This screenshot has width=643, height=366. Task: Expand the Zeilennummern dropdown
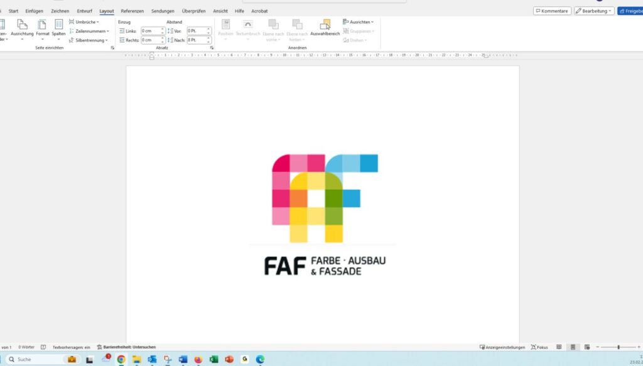pyautogui.click(x=89, y=31)
